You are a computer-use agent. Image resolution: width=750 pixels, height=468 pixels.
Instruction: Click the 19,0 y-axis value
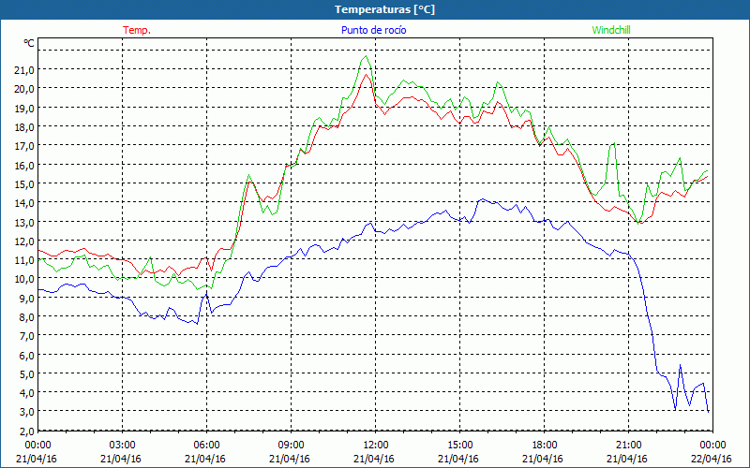click(25, 108)
